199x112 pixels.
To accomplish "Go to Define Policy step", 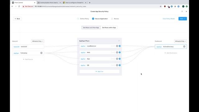I will (x=83, y=19).
